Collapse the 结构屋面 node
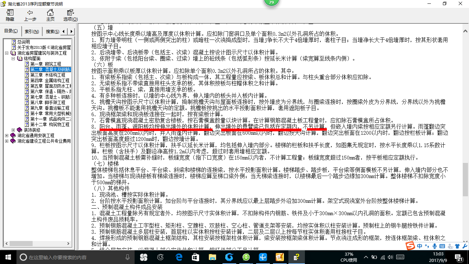The image size is (469, 264). (13, 58)
